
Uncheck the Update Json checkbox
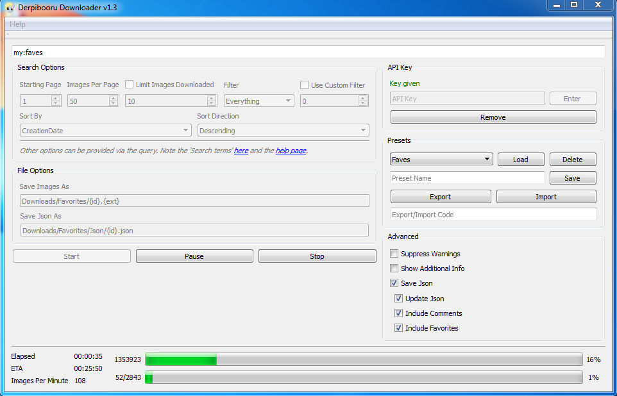coord(398,299)
